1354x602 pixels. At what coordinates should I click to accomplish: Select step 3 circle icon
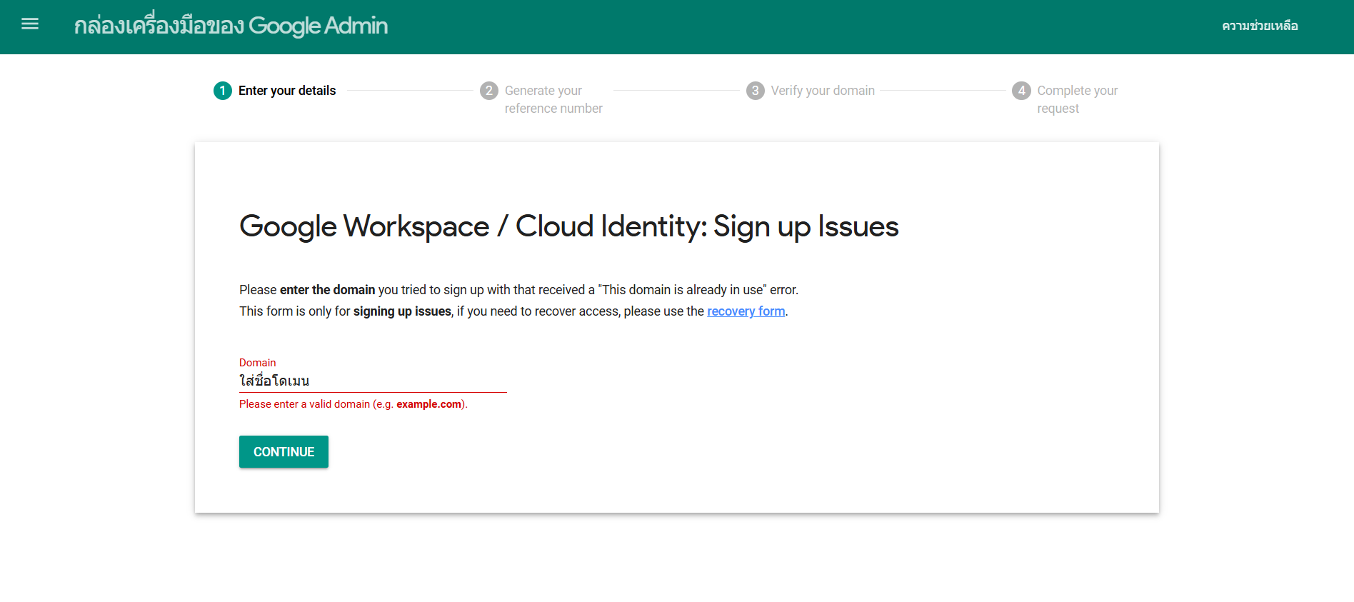coord(756,91)
